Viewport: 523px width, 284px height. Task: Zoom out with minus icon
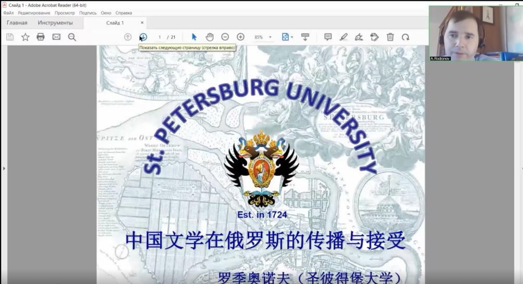pyautogui.click(x=225, y=37)
